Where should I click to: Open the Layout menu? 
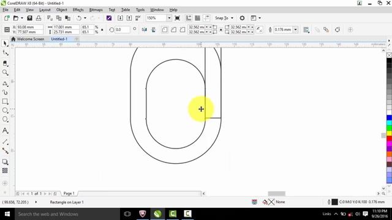(45, 10)
